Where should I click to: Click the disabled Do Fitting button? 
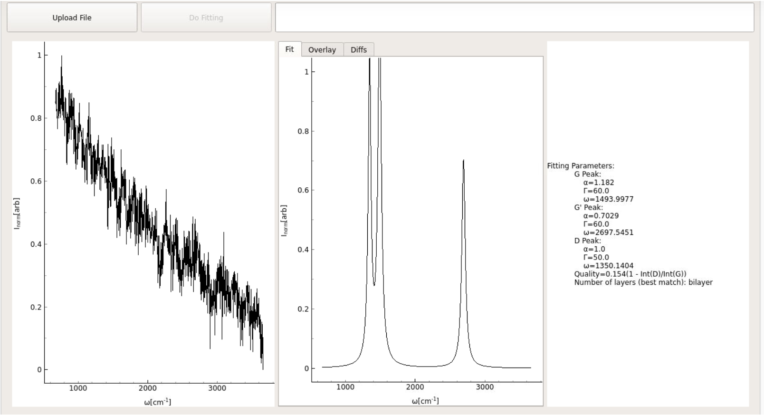(x=206, y=18)
